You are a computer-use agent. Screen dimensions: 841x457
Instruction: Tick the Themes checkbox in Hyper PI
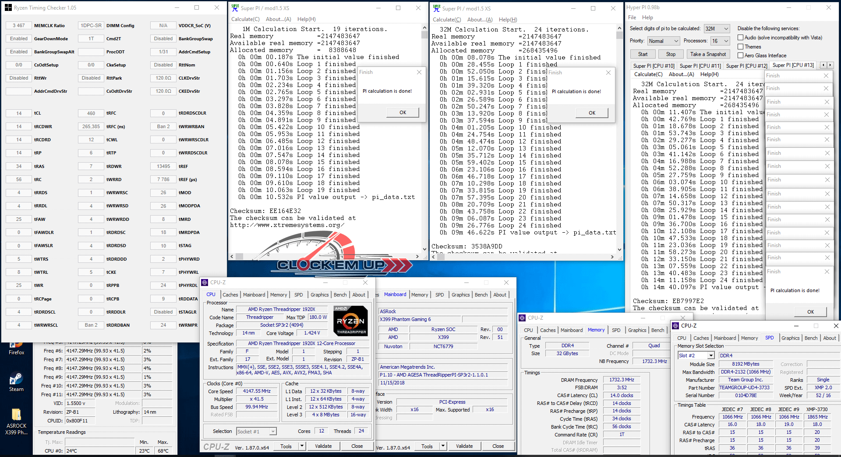(741, 47)
